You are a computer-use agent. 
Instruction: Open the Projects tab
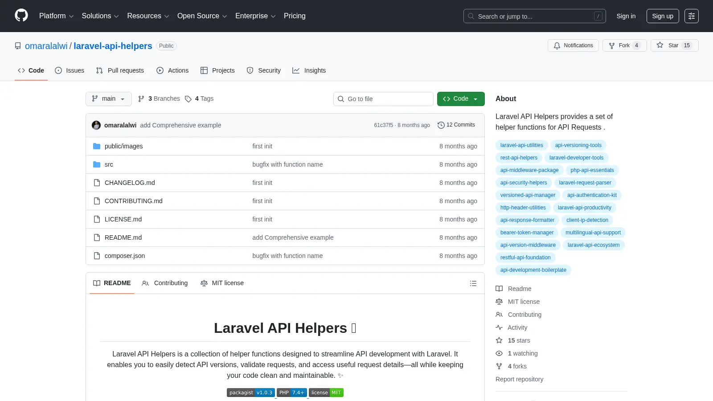pyautogui.click(x=217, y=70)
